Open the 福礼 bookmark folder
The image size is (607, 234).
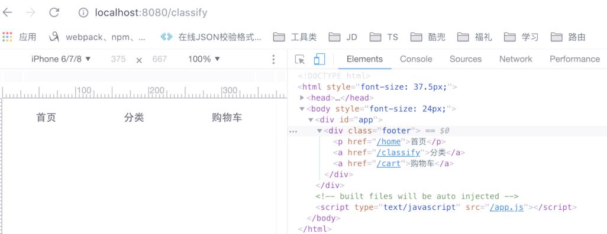coord(474,37)
